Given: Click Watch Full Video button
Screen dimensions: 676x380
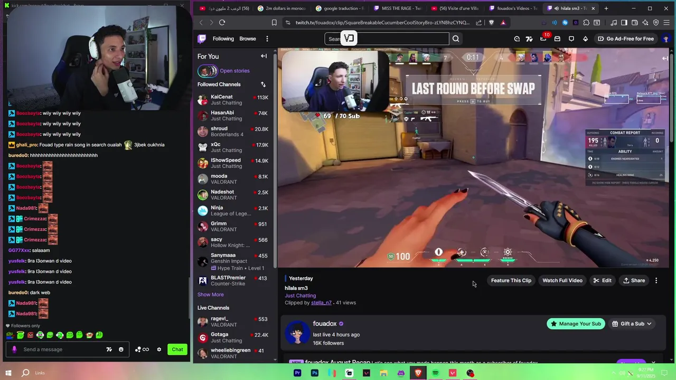Looking at the screenshot, I should click(x=562, y=281).
